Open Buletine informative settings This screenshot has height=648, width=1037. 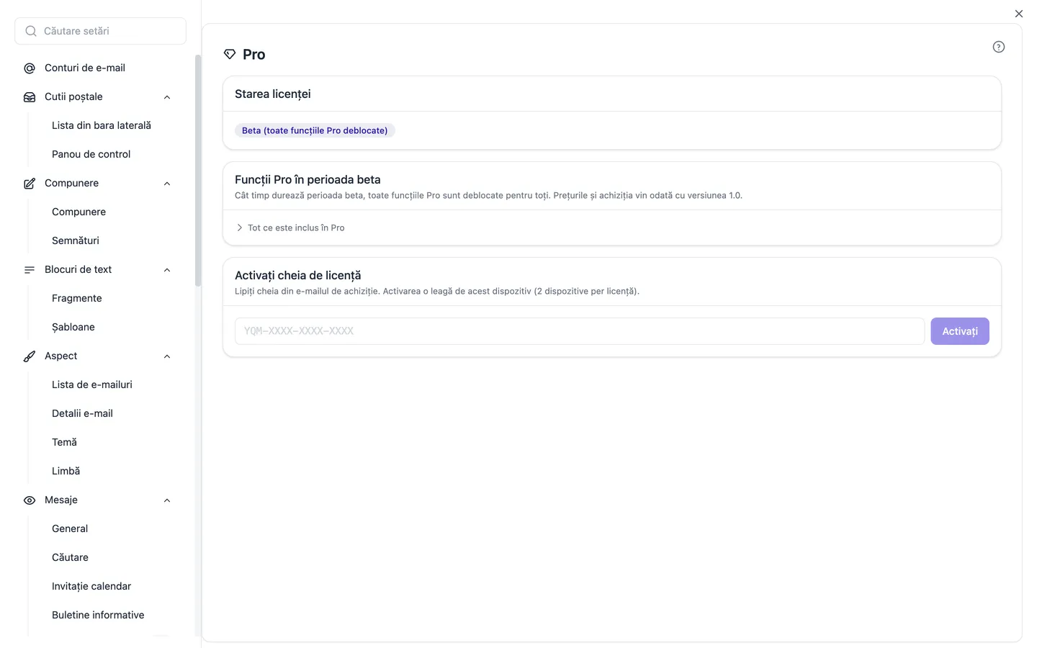pos(98,615)
